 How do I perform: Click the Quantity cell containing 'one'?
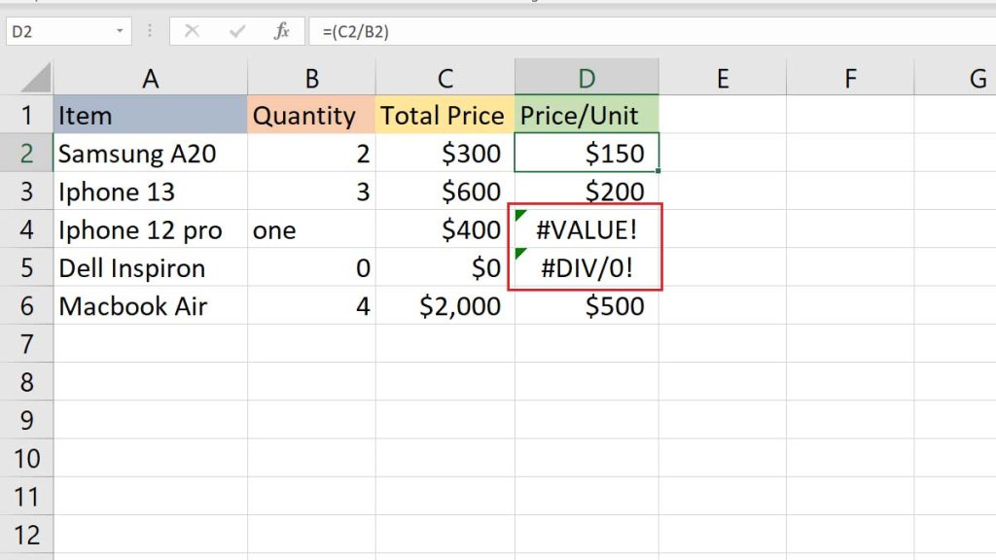tap(311, 229)
